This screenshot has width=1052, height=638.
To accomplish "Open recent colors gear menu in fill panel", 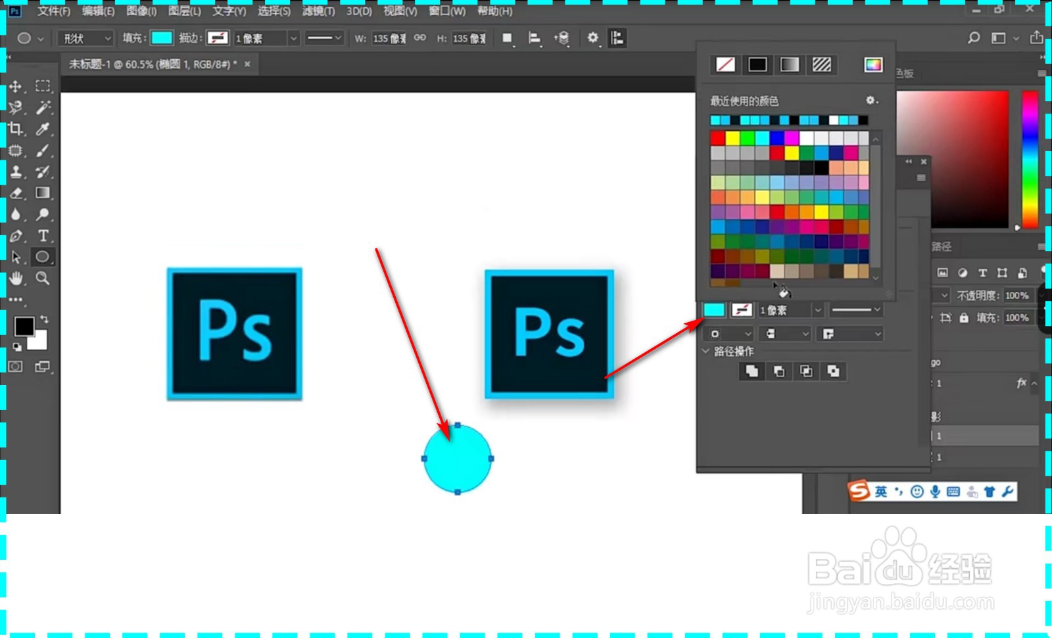I will pos(871,101).
